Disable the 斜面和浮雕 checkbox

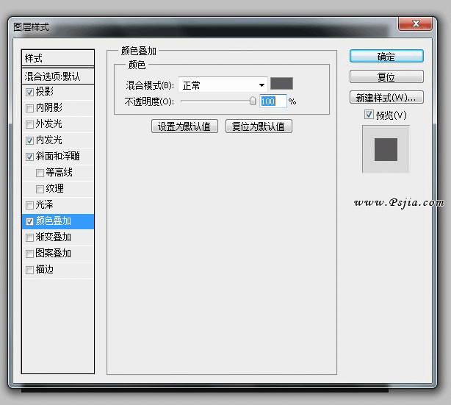[29, 157]
